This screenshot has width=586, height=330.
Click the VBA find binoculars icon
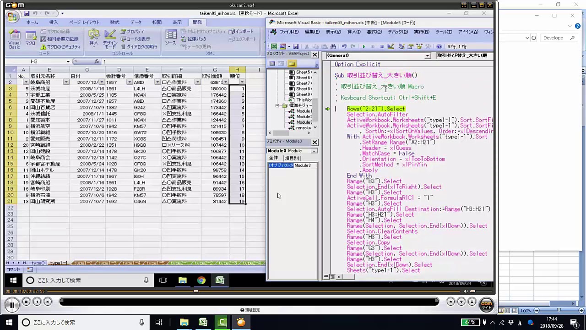pos(333,47)
